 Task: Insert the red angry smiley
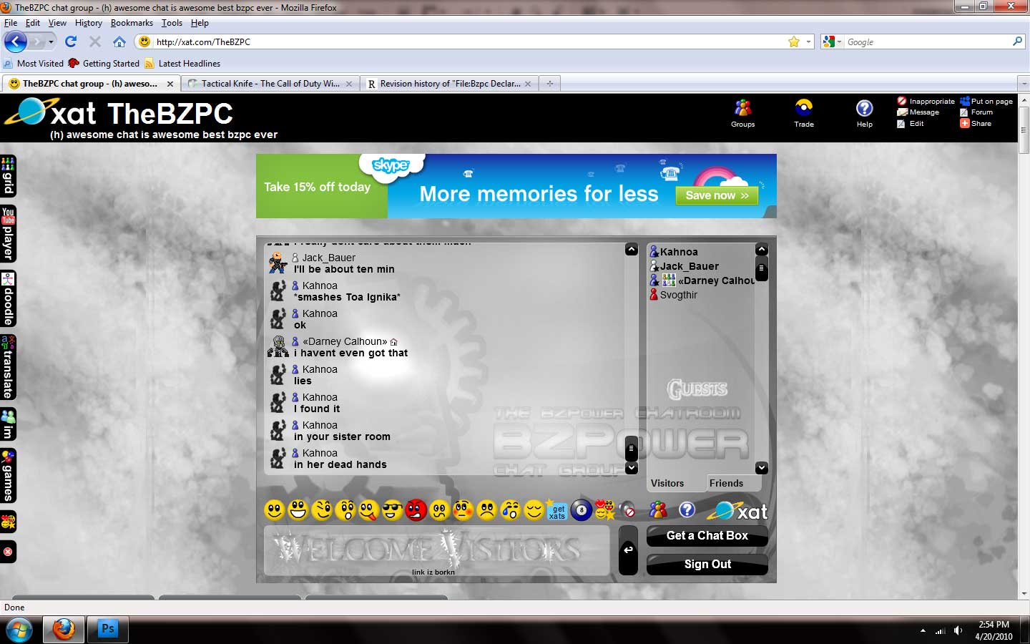pyautogui.click(x=416, y=510)
